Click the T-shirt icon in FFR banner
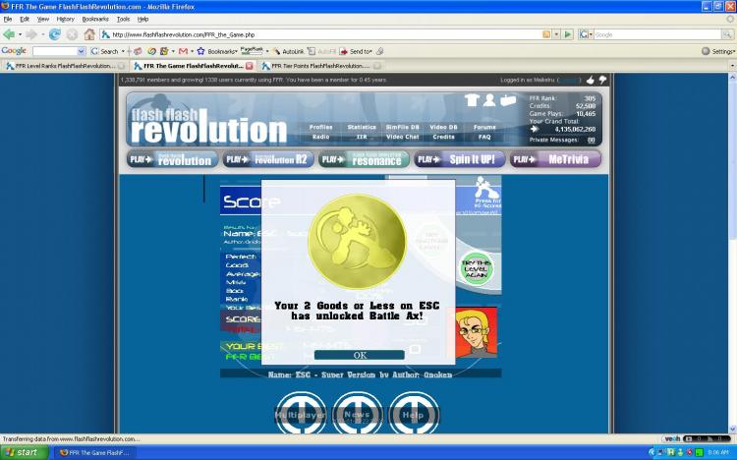This screenshot has height=460, width=737. click(x=472, y=99)
